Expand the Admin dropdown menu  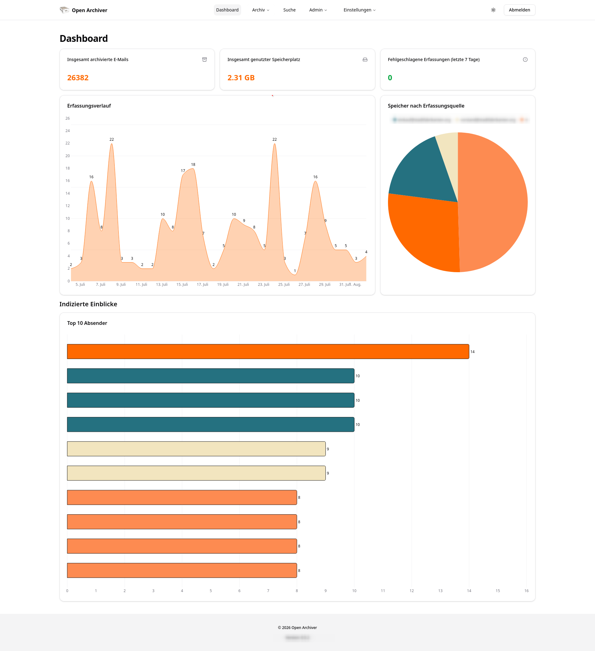318,10
